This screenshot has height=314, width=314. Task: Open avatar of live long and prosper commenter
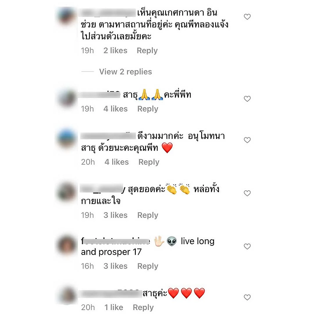(67, 245)
